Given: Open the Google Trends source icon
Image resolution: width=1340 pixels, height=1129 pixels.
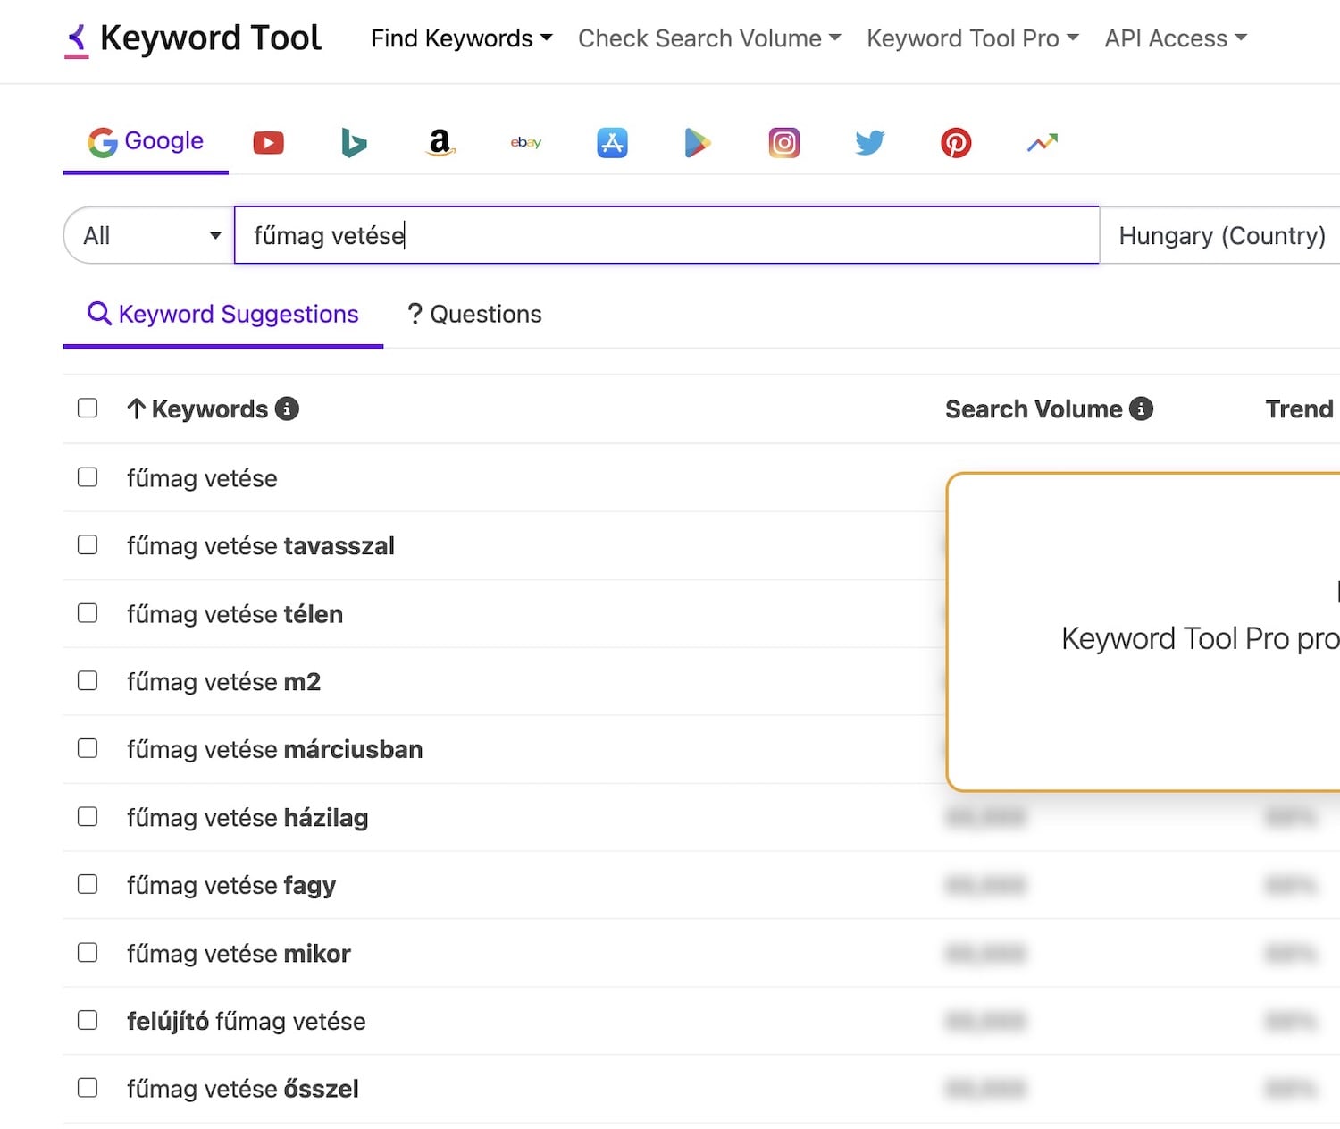Looking at the screenshot, I should (1042, 143).
